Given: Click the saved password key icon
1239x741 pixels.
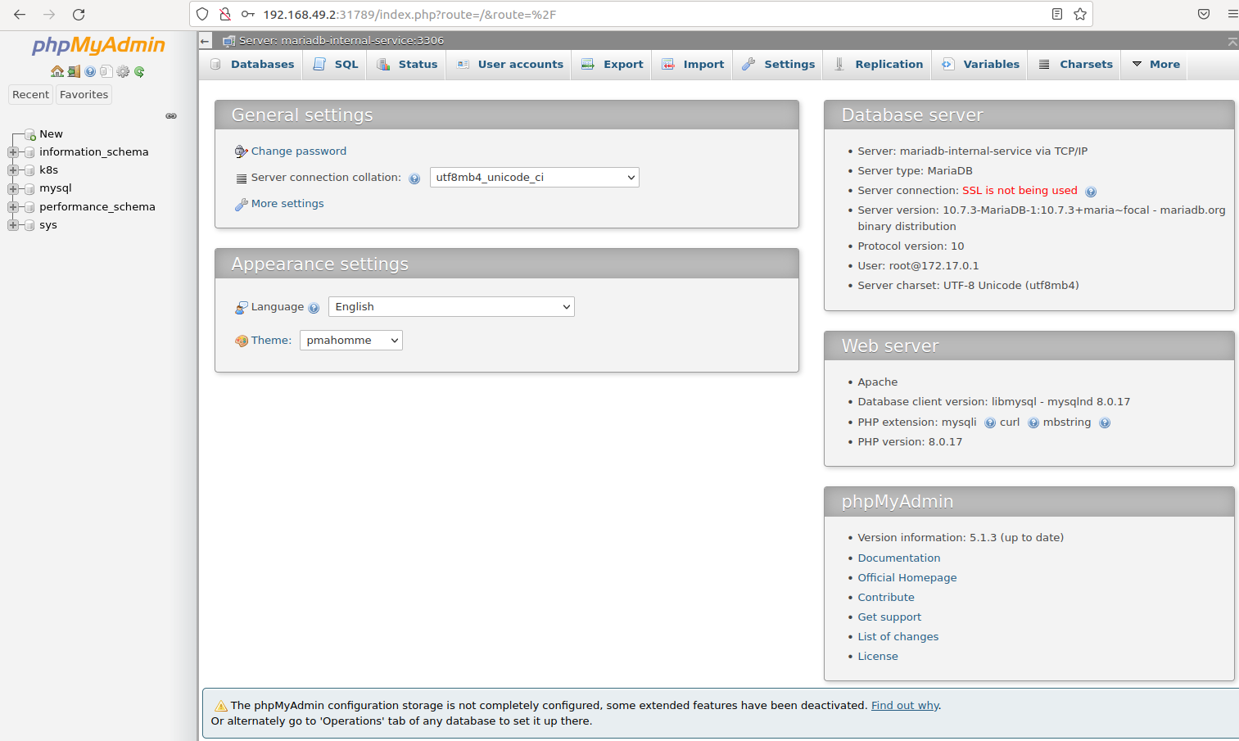Looking at the screenshot, I should pos(247,14).
